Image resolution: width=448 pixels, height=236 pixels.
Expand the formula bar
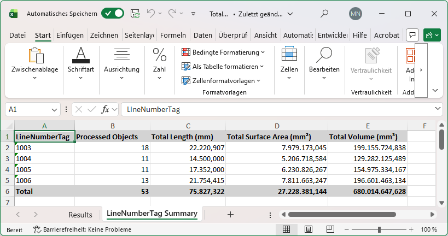click(438, 109)
